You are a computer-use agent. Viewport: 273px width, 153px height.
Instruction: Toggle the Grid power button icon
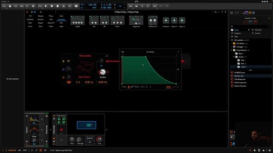click(x=27, y=12)
